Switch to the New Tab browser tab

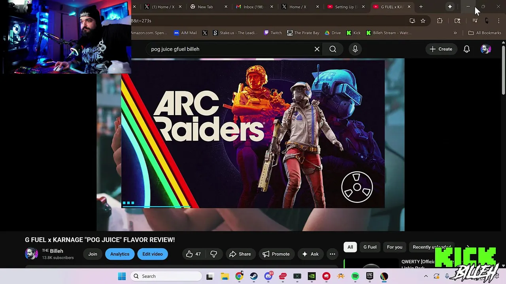click(x=205, y=7)
